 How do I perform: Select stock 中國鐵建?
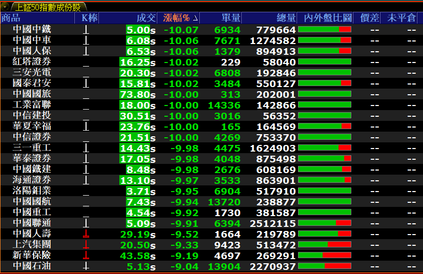32,170
